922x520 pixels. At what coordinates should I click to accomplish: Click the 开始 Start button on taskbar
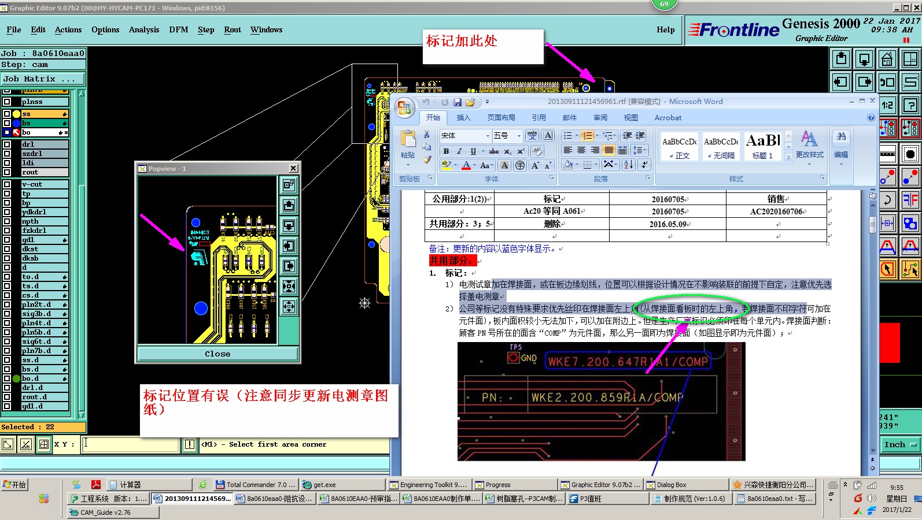pos(14,485)
